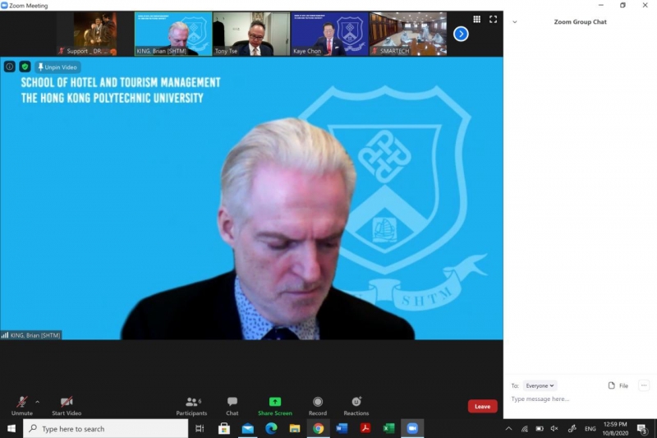Screen dimensions: 657x438
Task: Click the chat message input field
Action: [x=578, y=399]
